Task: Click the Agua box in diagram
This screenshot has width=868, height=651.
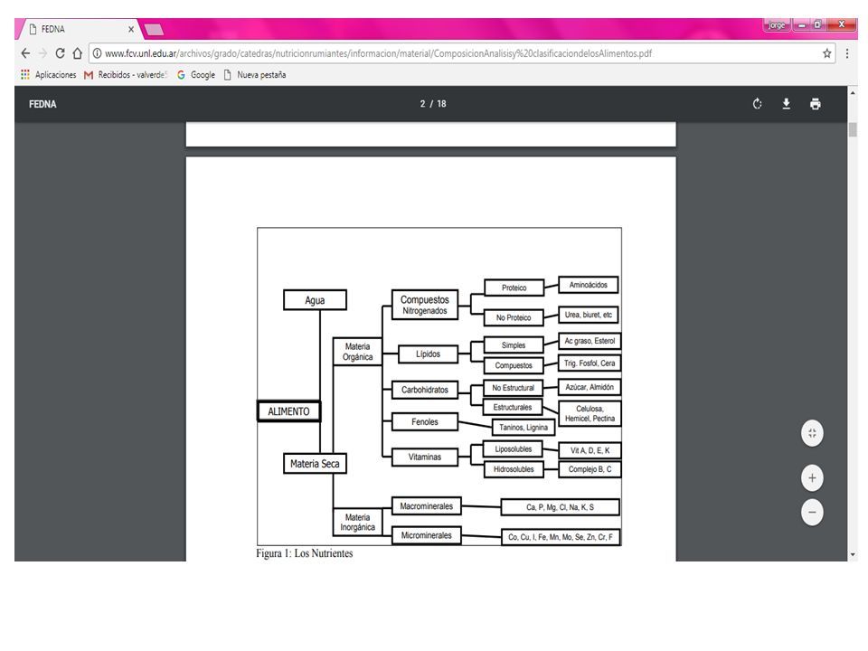Action: click(x=315, y=300)
